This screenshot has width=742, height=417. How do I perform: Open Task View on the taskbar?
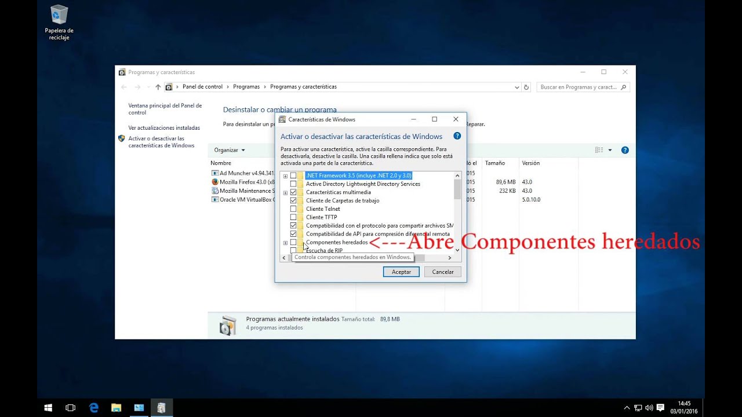pyautogui.click(x=71, y=408)
